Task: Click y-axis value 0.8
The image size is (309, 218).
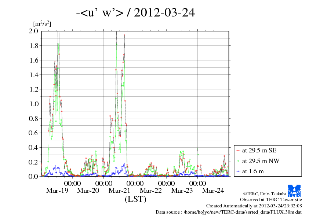Action: click(x=33, y=118)
